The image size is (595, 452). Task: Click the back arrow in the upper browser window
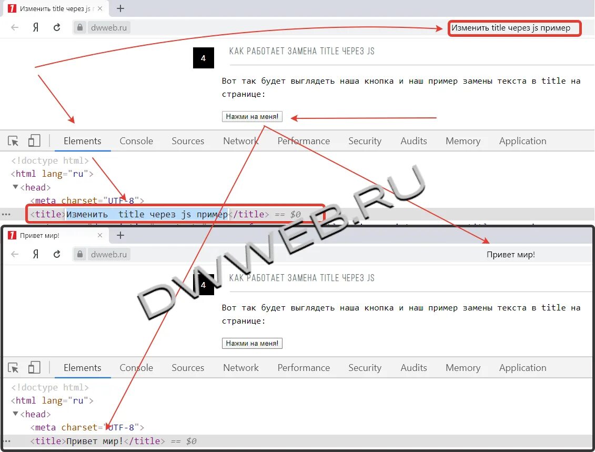(x=15, y=27)
